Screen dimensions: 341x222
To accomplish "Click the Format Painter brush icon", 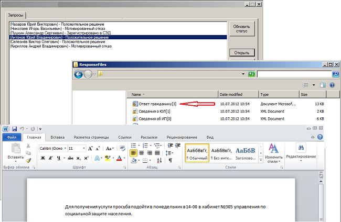I will [x=28, y=160].
